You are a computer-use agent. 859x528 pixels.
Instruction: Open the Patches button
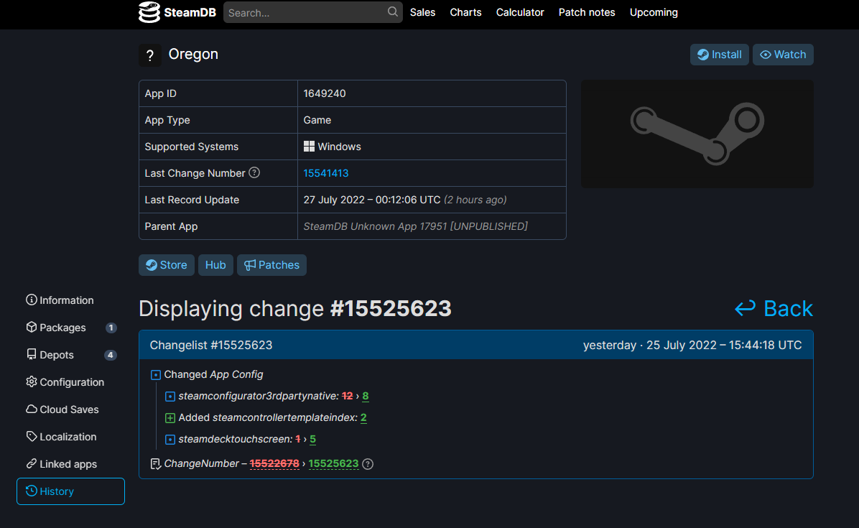(x=271, y=265)
